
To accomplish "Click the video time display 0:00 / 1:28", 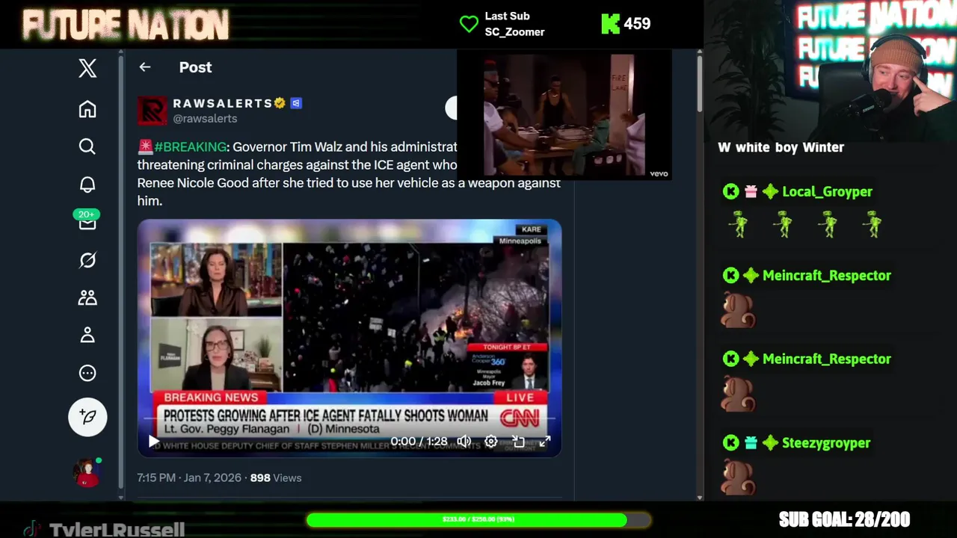I will [419, 442].
